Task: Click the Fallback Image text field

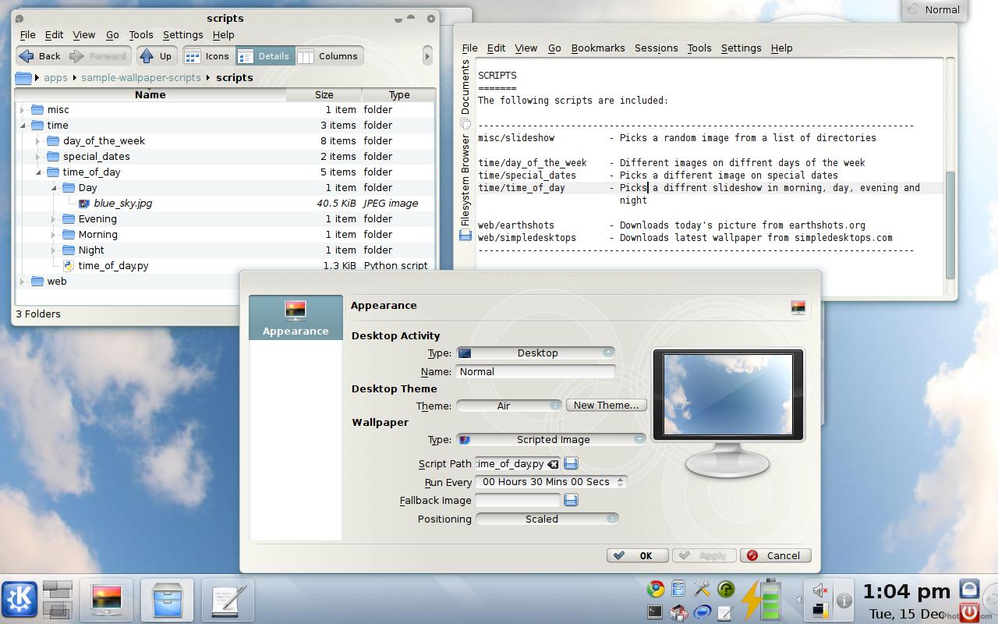Action: tap(518, 500)
